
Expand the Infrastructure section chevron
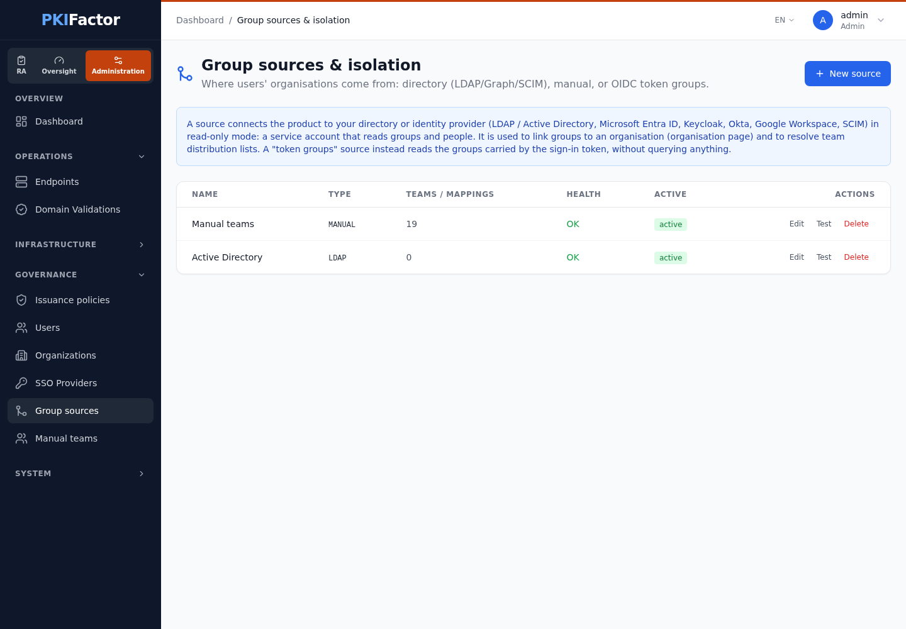(x=142, y=245)
